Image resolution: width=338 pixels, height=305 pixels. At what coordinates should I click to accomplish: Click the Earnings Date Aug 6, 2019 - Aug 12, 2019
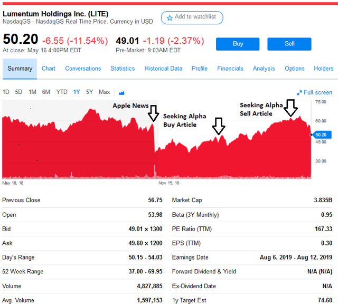296,258
